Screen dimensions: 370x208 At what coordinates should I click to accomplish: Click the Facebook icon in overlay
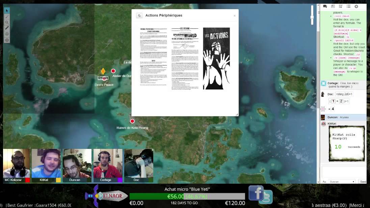[256, 193]
